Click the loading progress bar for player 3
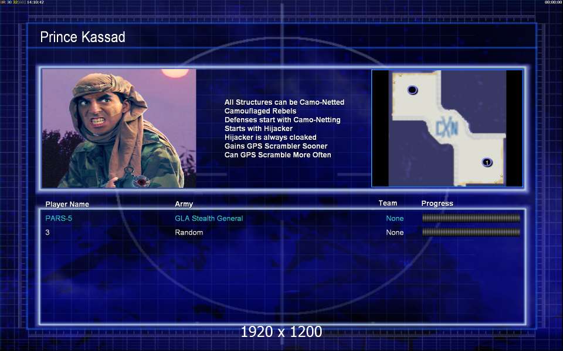Viewport: 563px width, 351px height. (x=471, y=232)
